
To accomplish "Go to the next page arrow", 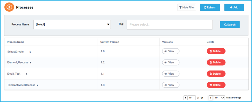I will [211, 98].
